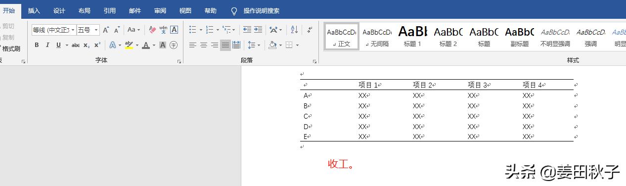Expand shading color dropdown arrow
This screenshot has height=186, width=626.
pyautogui.click(x=280, y=45)
